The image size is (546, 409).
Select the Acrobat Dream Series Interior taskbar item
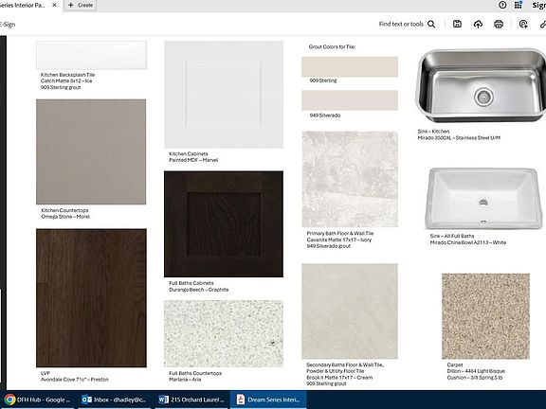pyautogui.click(x=268, y=400)
